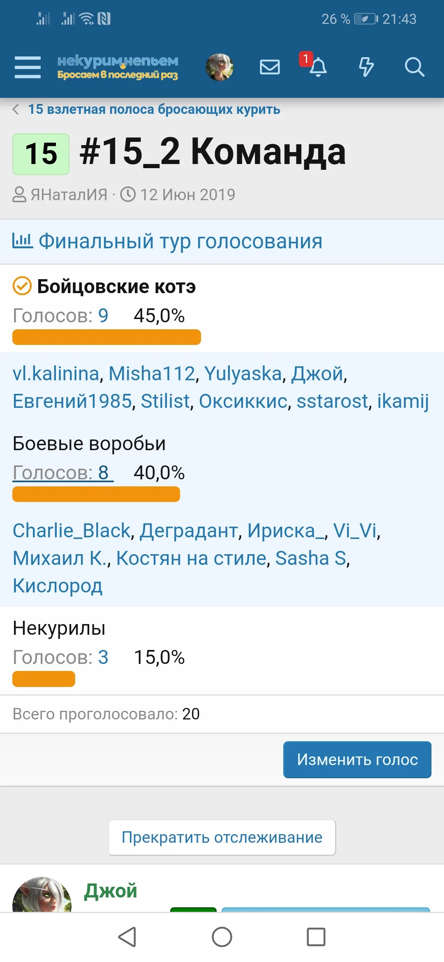
Task: Go back to '15 взлетная полоса' forum
Action: coord(154,109)
